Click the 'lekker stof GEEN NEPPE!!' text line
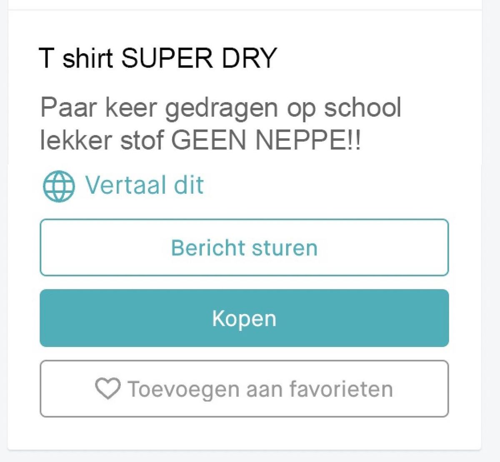500x462 pixels. 200,140
